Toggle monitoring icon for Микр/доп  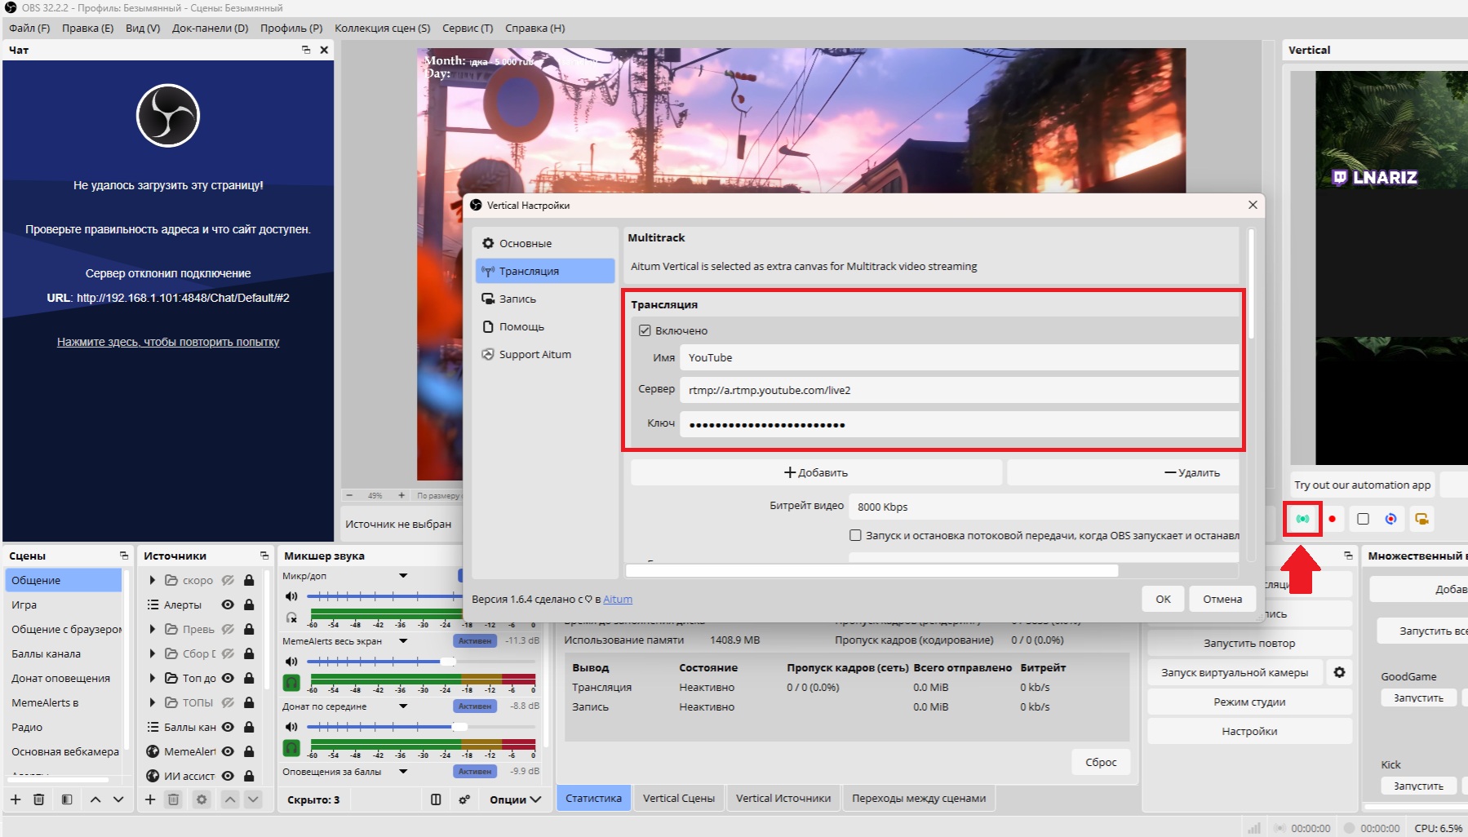click(291, 618)
